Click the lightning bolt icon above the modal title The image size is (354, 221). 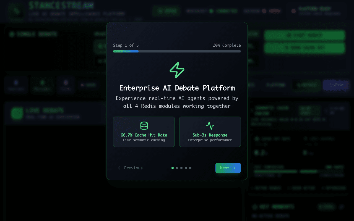(x=177, y=70)
